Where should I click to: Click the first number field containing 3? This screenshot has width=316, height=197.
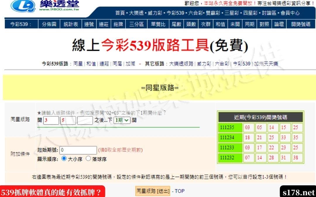(51, 121)
